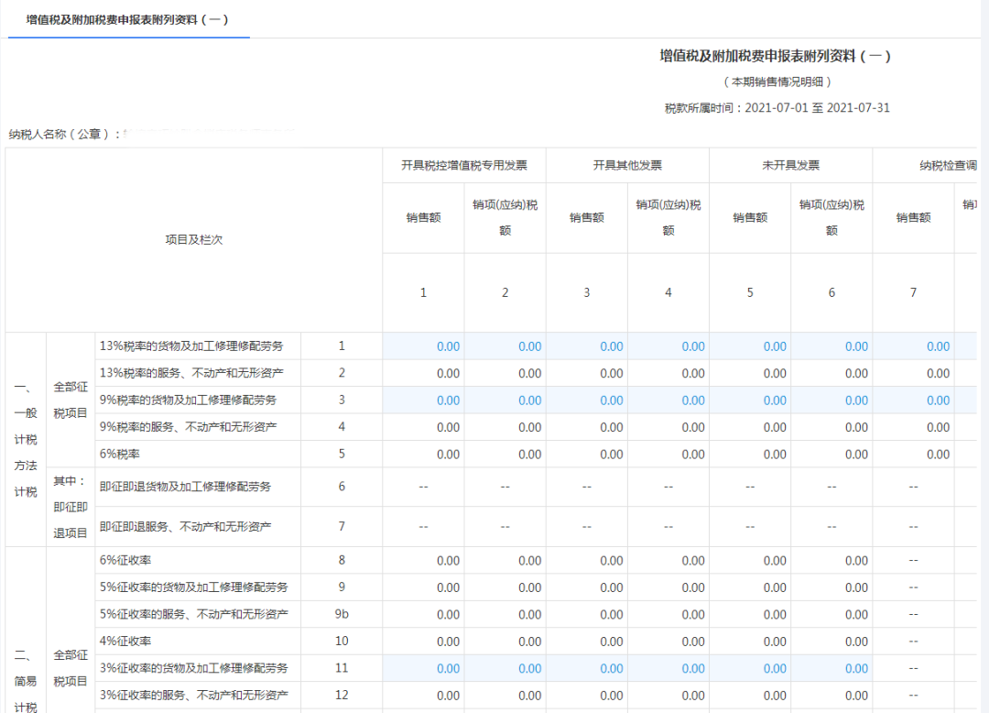The image size is (989, 713).
Task: Click the 9%税率的货物及加工修理修配劳务 uninvoiced output tax cell
Action: click(831, 400)
